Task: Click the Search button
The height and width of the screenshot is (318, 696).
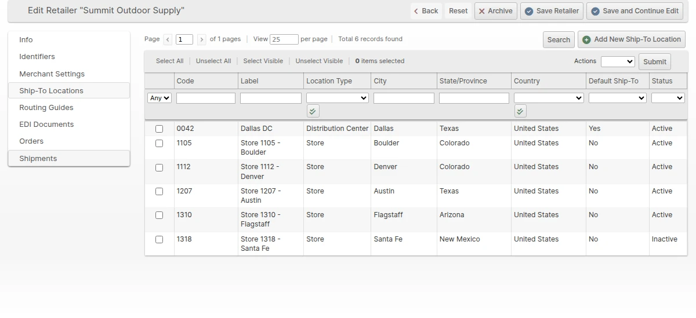Action: click(x=559, y=39)
